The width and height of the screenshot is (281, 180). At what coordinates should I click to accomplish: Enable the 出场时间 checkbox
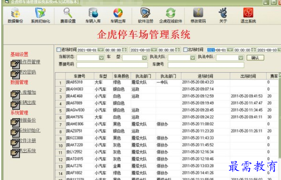tap(185, 50)
